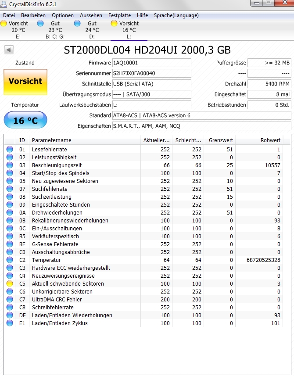294x376 pixels.
Task: Click the ID column header
Action: point(22,140)
